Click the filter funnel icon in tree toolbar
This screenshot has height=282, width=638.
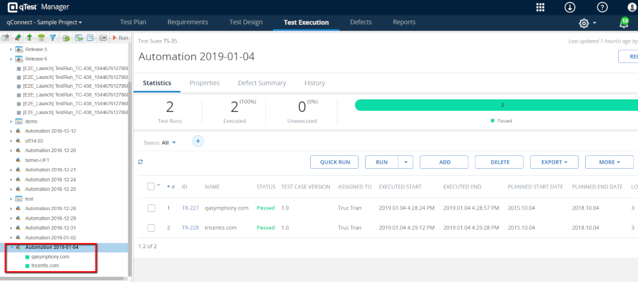click(x=52, y=38)
